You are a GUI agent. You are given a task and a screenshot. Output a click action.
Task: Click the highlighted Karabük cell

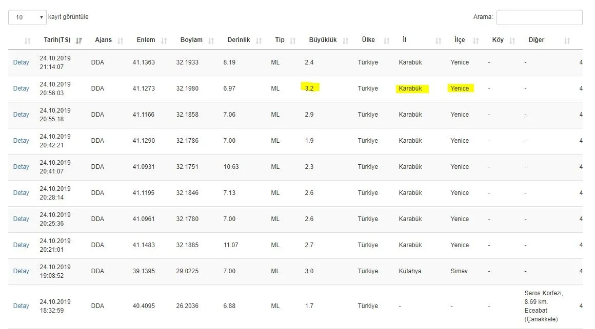pos(410,89)
